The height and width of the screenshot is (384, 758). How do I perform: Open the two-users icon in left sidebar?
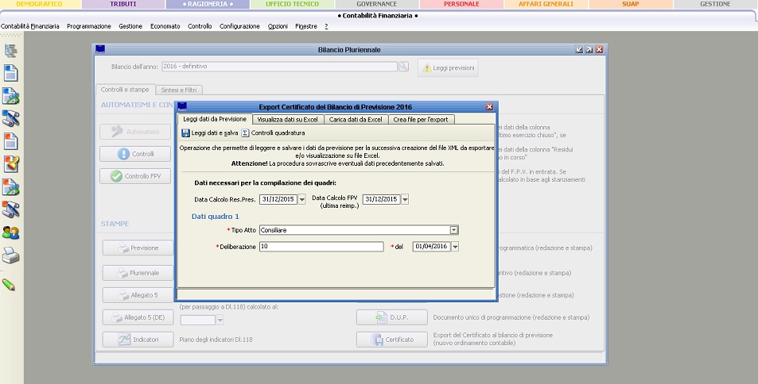(x=11, y=232)
